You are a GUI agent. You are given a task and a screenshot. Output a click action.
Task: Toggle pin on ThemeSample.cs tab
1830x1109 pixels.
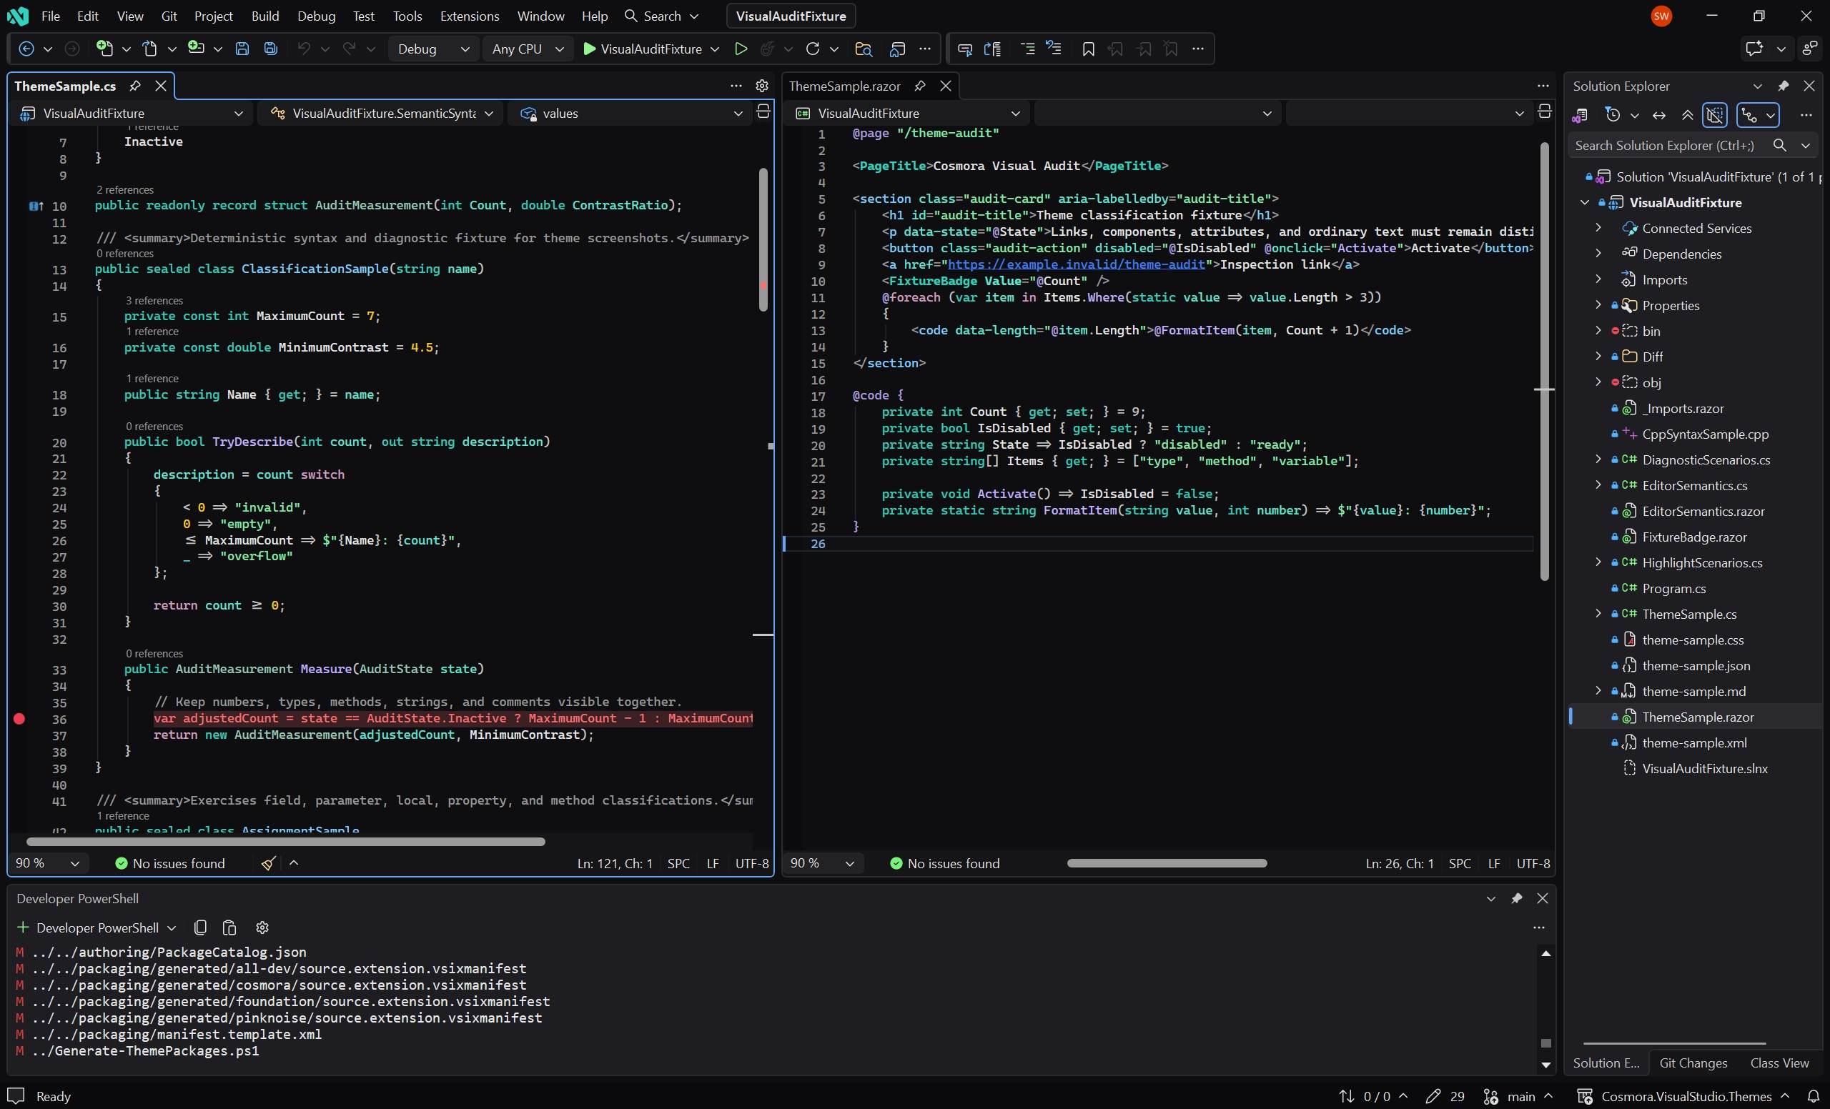[x=135, y=86]
